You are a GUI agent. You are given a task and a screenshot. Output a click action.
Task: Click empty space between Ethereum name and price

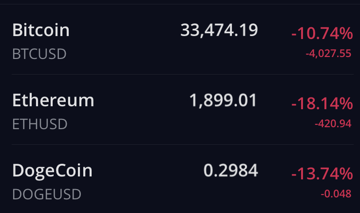[x=141, y=100]
